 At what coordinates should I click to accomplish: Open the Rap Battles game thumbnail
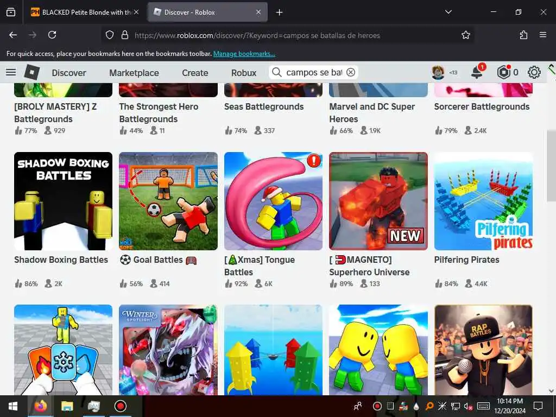pyautogui.click(x=483, y=350)
